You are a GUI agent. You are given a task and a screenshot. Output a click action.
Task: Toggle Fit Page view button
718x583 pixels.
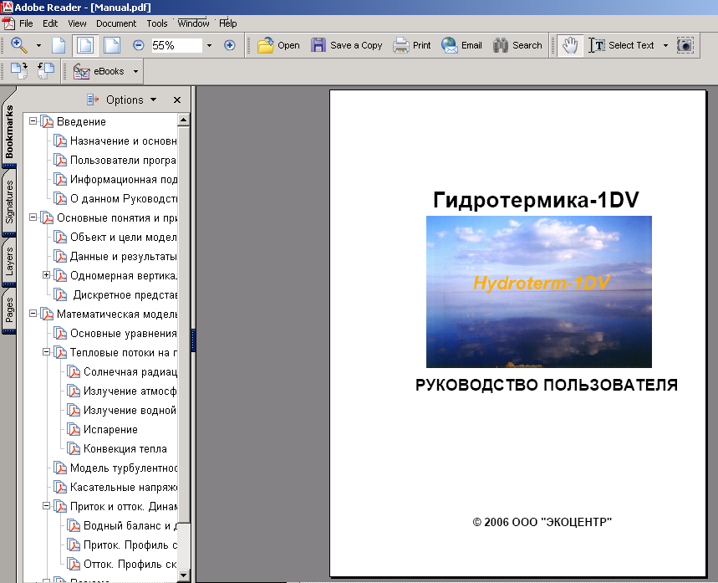[x=84, y=45]
